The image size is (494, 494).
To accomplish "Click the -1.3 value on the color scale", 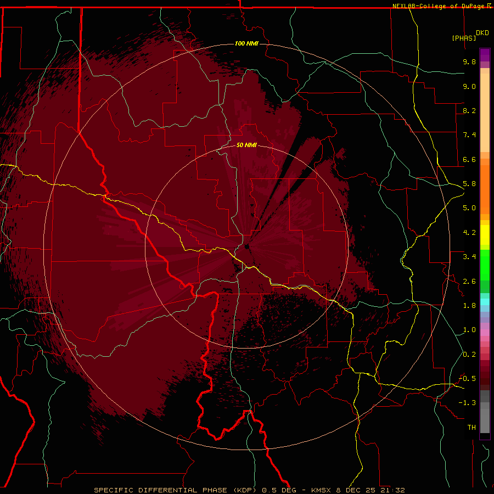I will (x=468, y=403).
